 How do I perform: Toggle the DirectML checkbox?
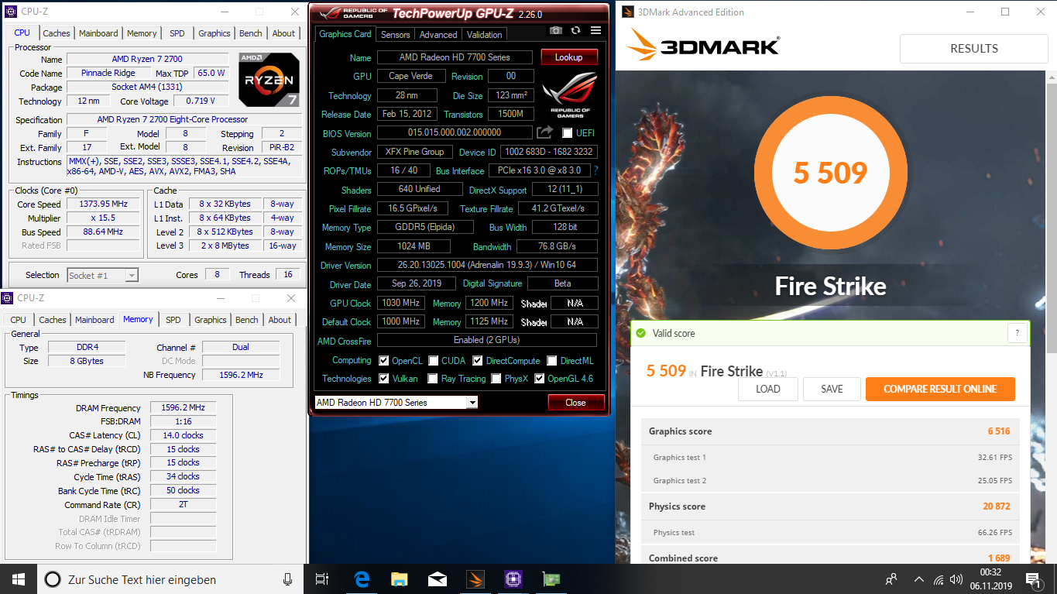[552, 361]
